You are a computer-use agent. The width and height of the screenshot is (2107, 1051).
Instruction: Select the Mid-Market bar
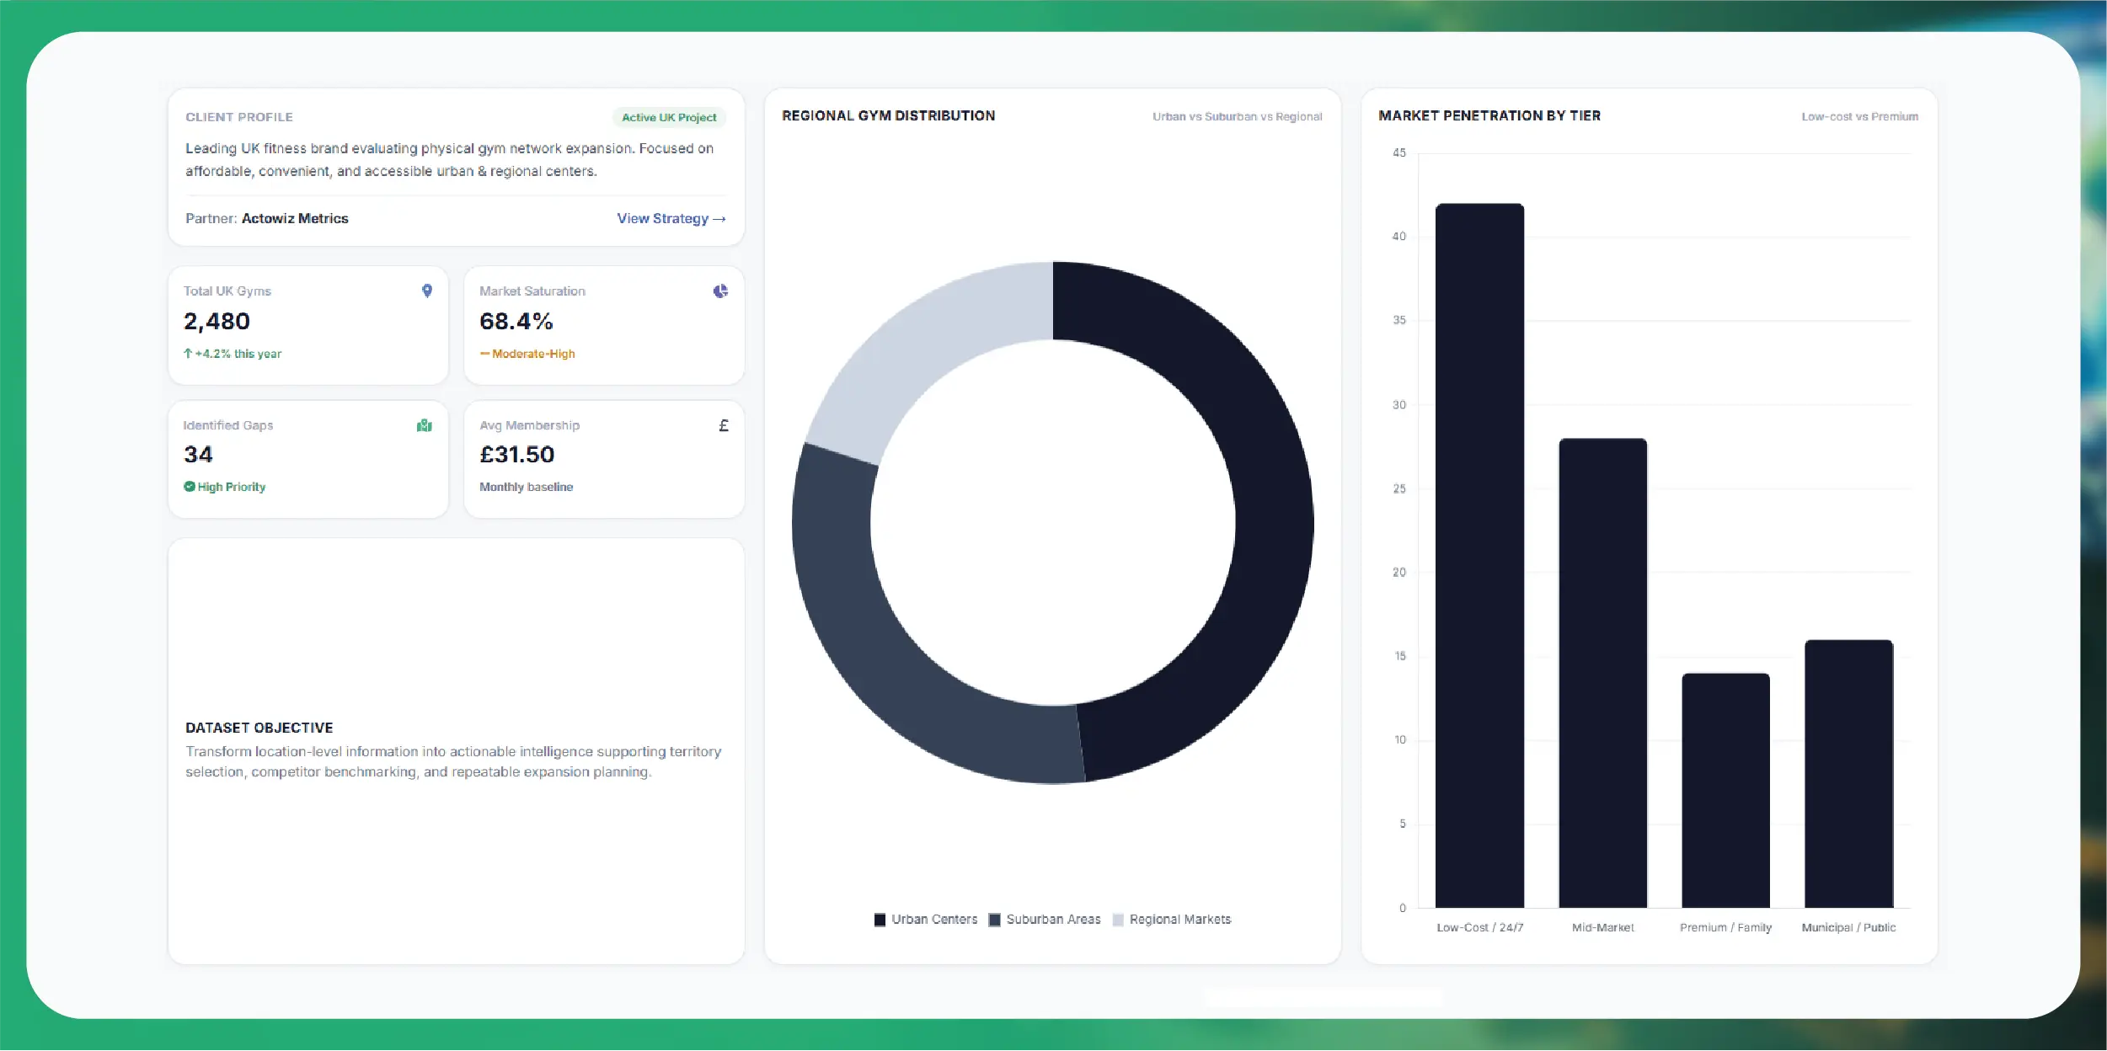1602,673
